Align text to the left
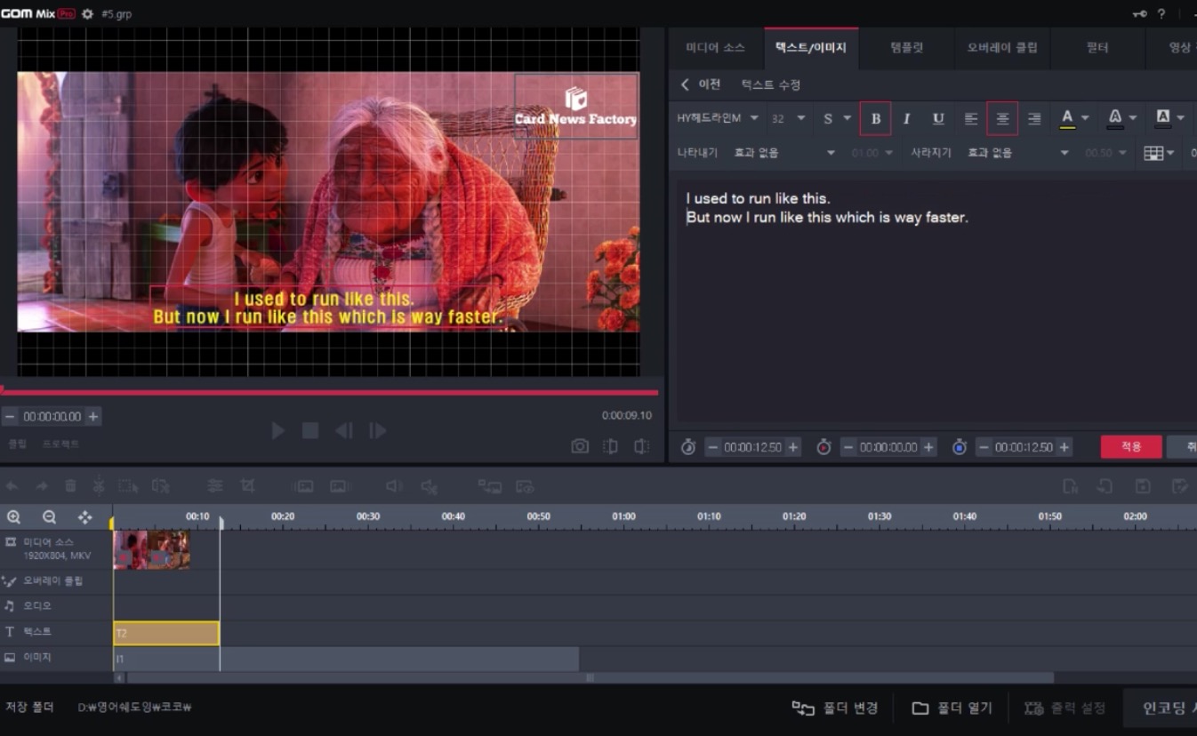The height and width of the screenshot is (736, 1197). pos(971,118)
